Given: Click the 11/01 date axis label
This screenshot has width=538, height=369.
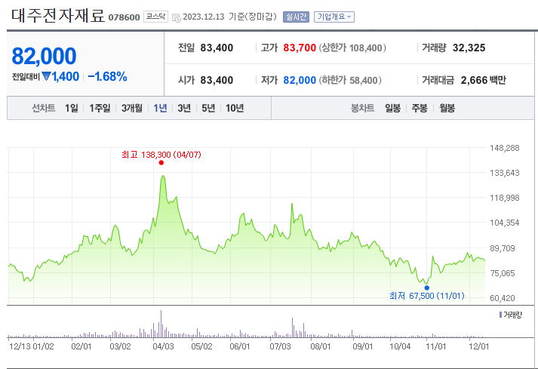Looking at the screenshot, I should click(x=435, y=346).
